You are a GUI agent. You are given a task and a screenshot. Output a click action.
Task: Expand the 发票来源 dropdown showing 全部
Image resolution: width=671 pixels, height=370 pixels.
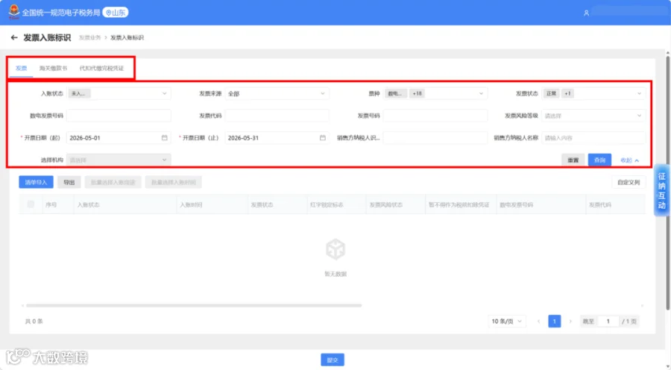[277, 93]
